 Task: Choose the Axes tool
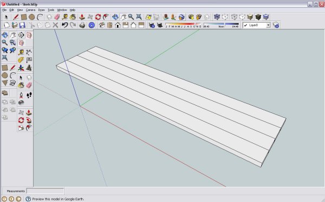[x=21, y=68]
